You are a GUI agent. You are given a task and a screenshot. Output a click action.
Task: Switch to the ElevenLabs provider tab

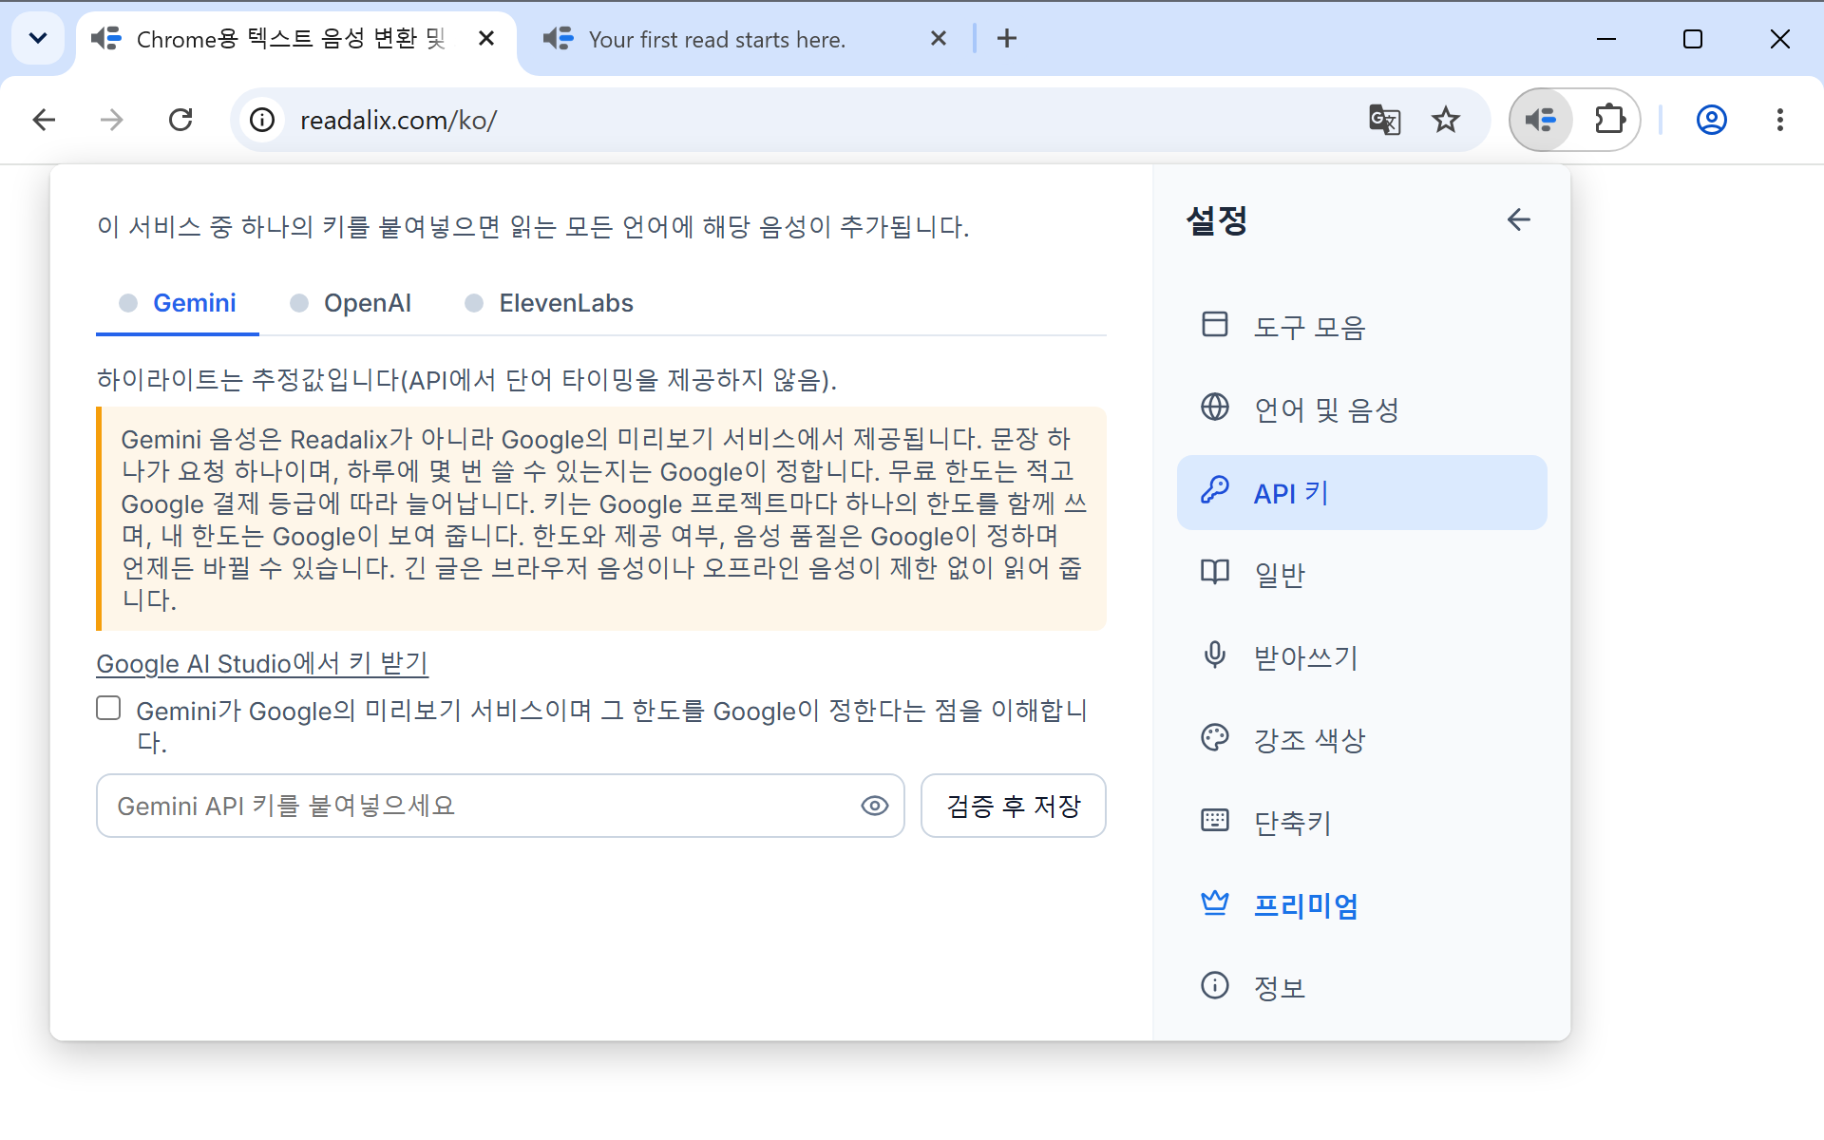click(549, 303)
